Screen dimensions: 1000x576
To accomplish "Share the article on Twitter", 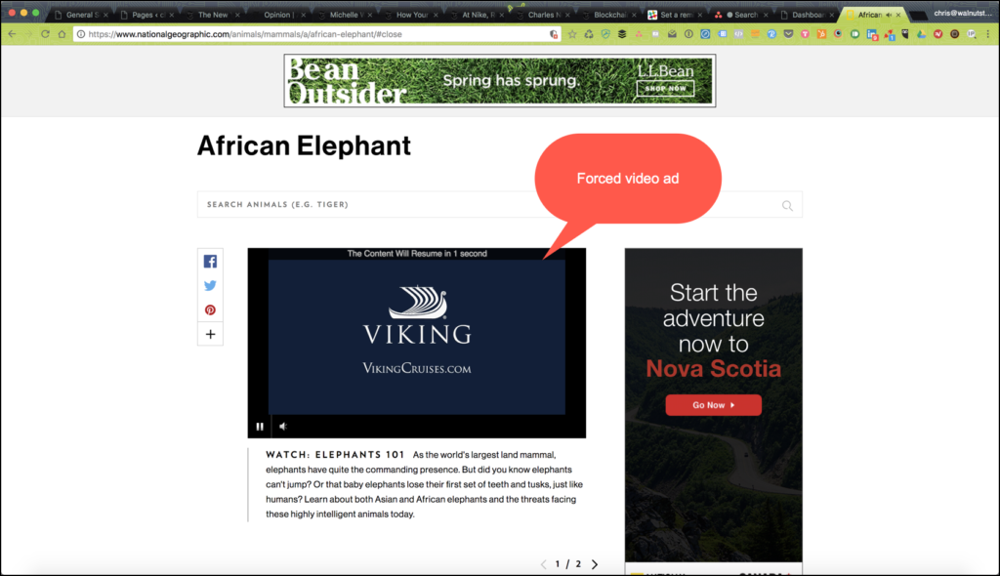I will tap(211, 286).
